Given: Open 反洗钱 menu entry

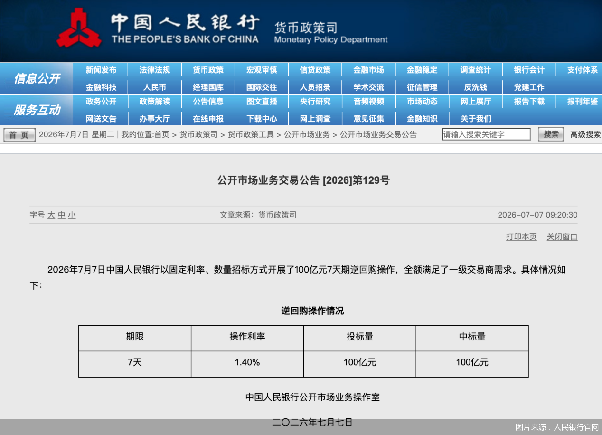Looking at the screenshot, I should 476,87.
